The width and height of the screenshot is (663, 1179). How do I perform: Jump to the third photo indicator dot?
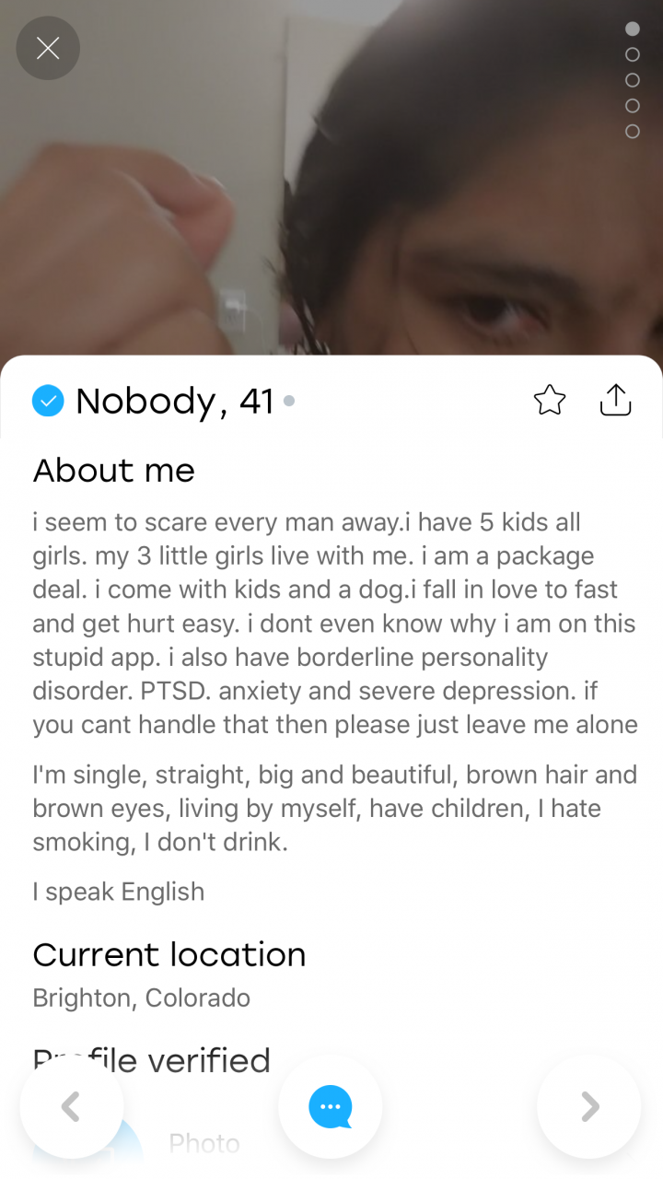633,80
